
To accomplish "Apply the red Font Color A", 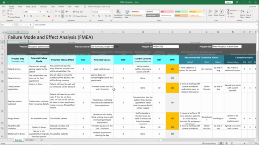I will (49, 16).
